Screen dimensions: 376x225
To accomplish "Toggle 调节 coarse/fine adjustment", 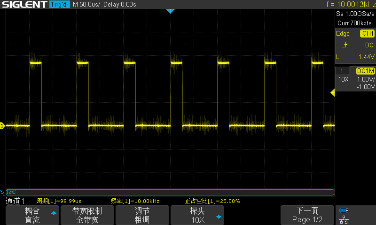I will 142,215.
